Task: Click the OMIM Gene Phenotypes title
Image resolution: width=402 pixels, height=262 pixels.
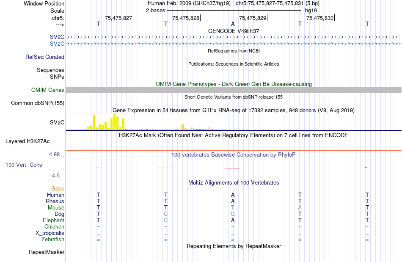Action: (x=234, y=84)
